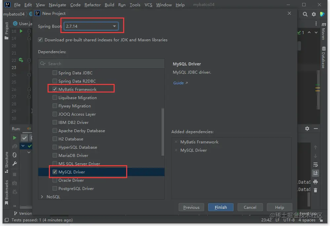Toggle soft-wrap icon in Run console
This screenshot has width=330, height=226.
point(315,165)
